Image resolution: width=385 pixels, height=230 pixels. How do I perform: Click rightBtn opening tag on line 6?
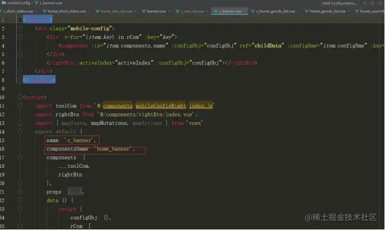[x=60, y=63]
